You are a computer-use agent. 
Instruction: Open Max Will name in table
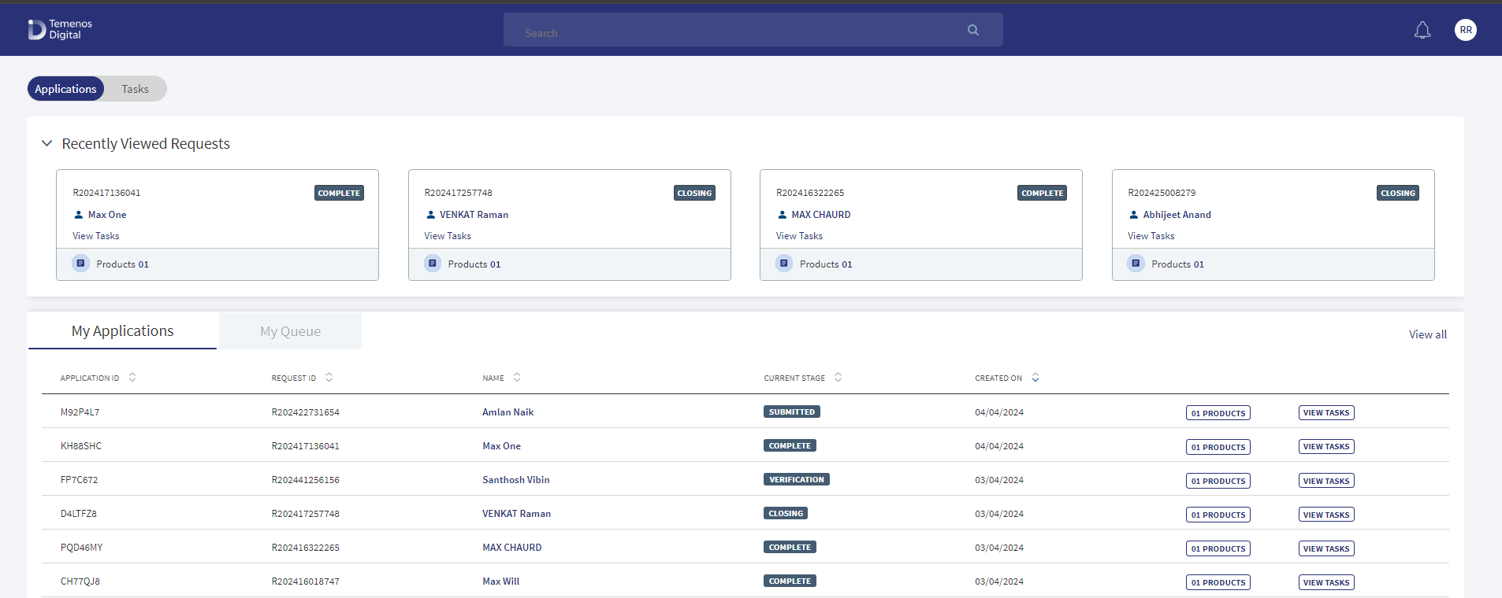tap(500, 581)
